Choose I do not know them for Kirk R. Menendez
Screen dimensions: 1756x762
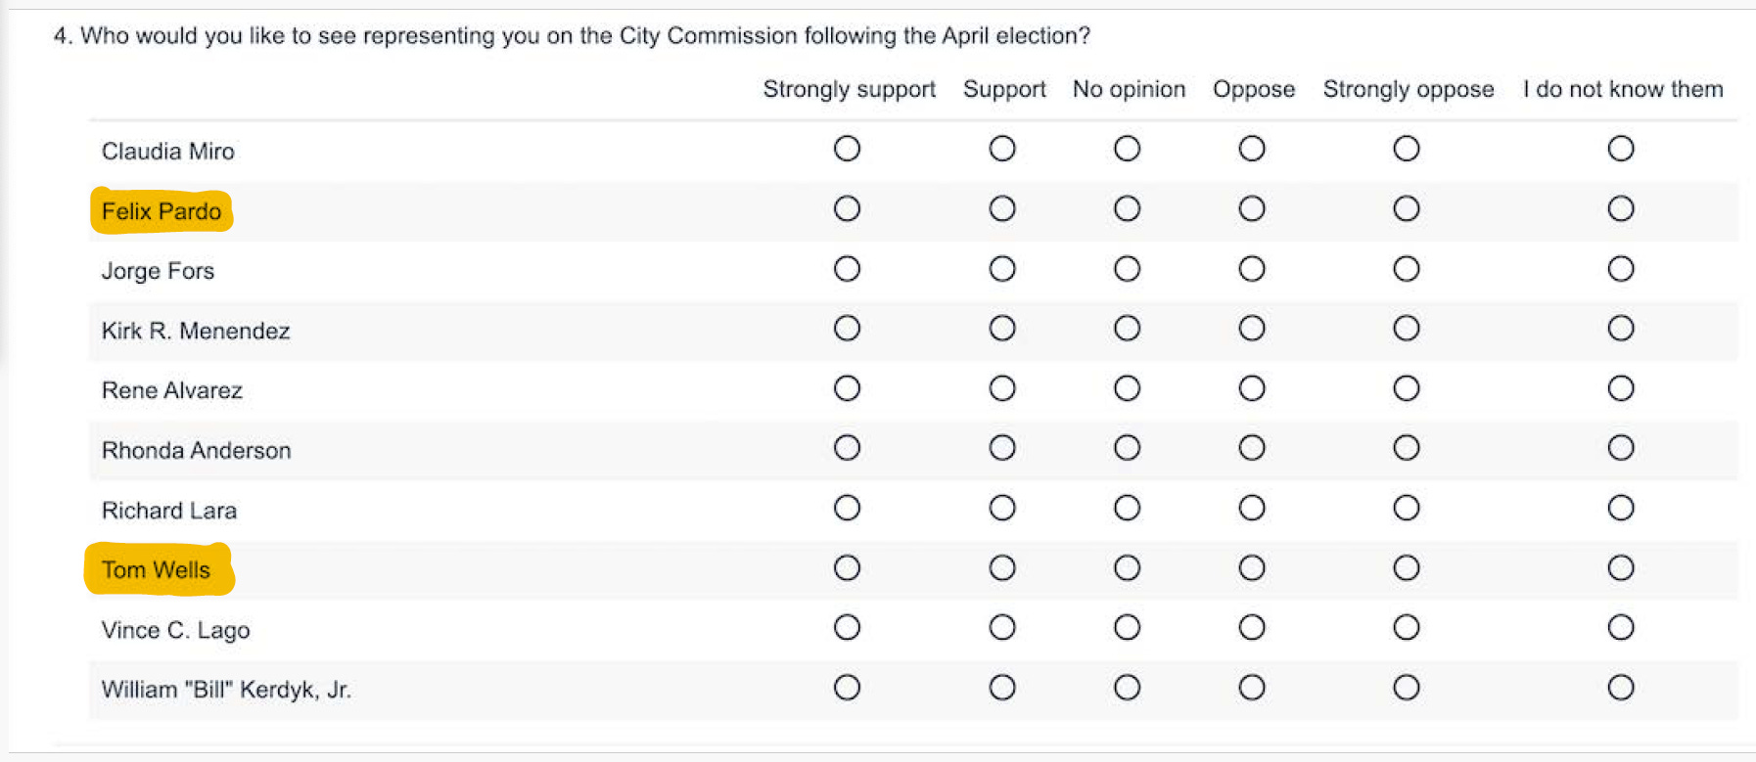1621,329
